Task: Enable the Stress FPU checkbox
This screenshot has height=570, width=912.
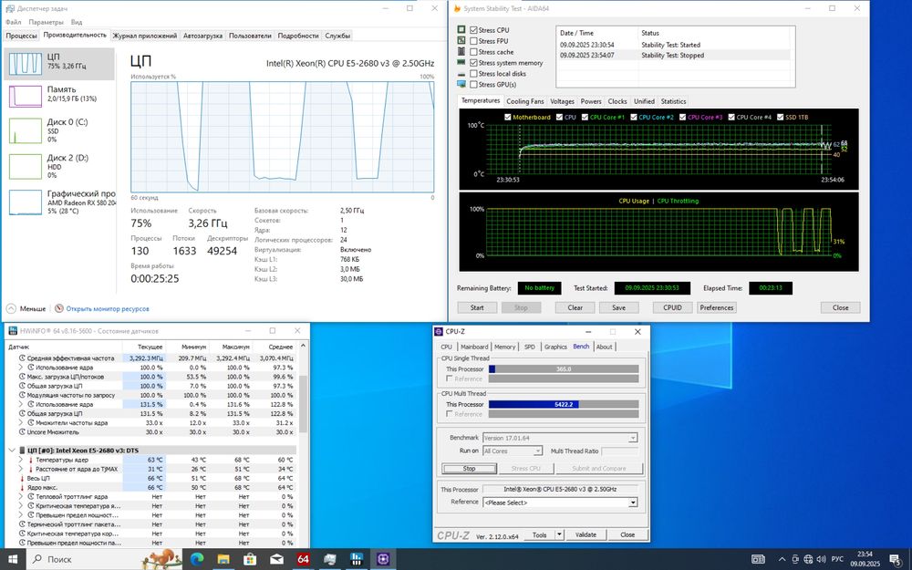Action: pyautogui.click(x=473, y=41)
